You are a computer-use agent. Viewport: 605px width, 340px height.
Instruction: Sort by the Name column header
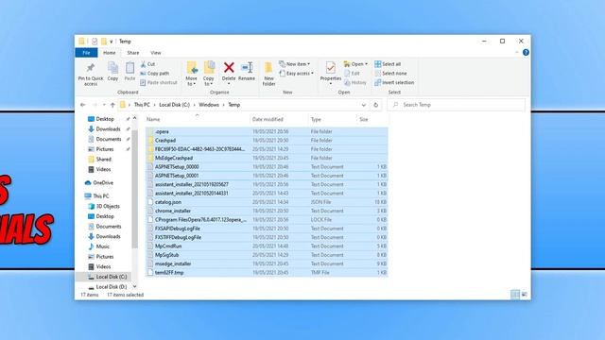coord(153,120)
